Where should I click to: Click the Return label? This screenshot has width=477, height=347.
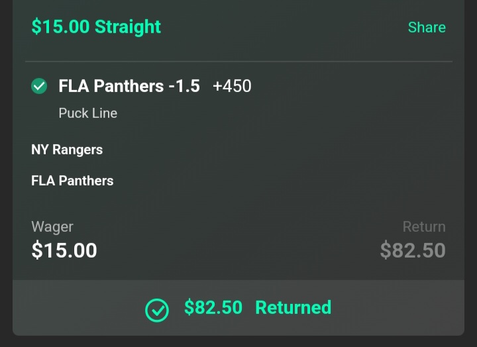pos(424,227)
